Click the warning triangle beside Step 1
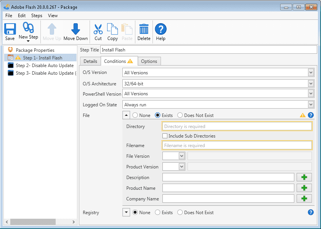This screenshot has width=321, height=229. (x=18, y=58)
